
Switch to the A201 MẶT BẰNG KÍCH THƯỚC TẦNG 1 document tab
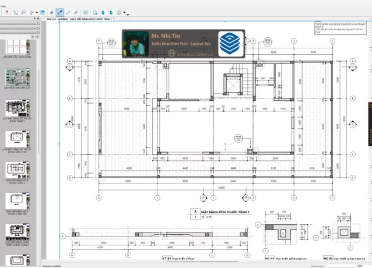point(79,19)
